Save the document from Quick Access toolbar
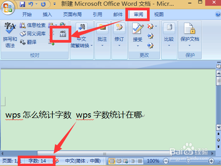Screen dimensions: 221x166 22,4
